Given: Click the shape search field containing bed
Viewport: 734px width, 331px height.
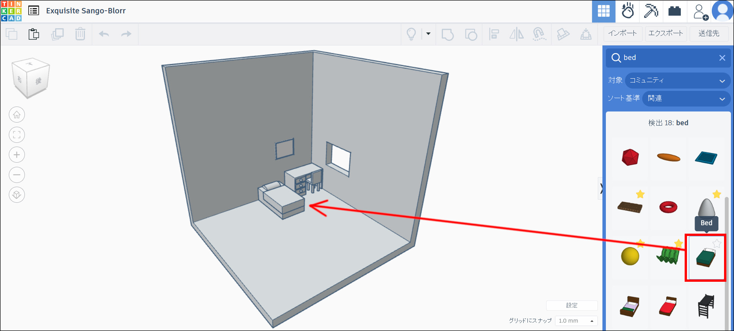Looking at the screenshot, I should point(668,58).
